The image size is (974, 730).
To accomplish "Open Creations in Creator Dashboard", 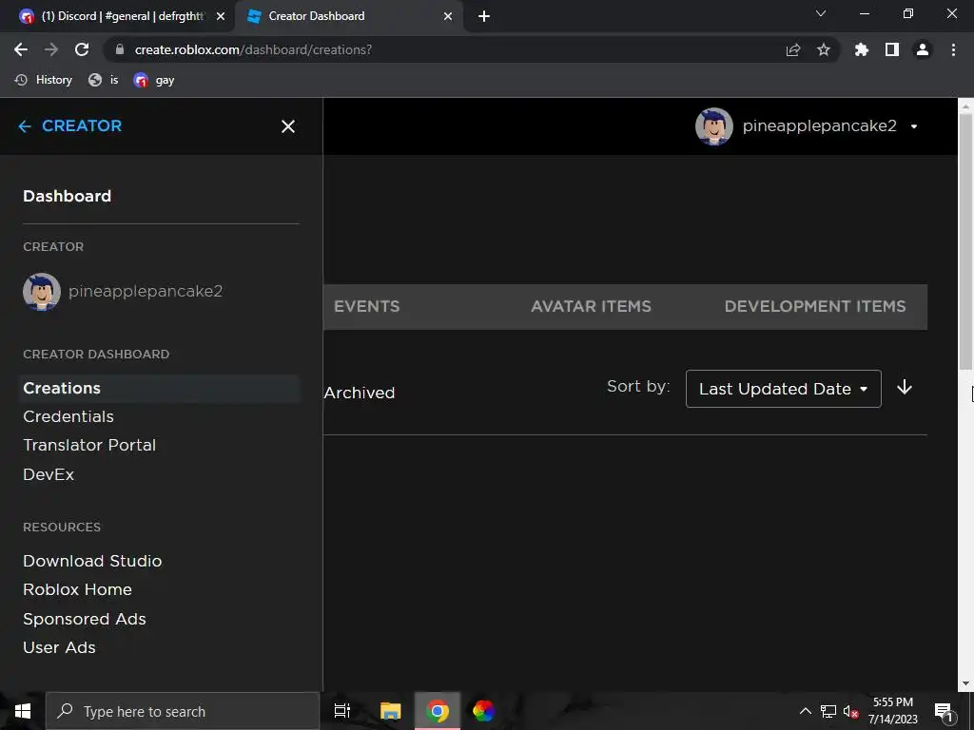I will (160, 388).
